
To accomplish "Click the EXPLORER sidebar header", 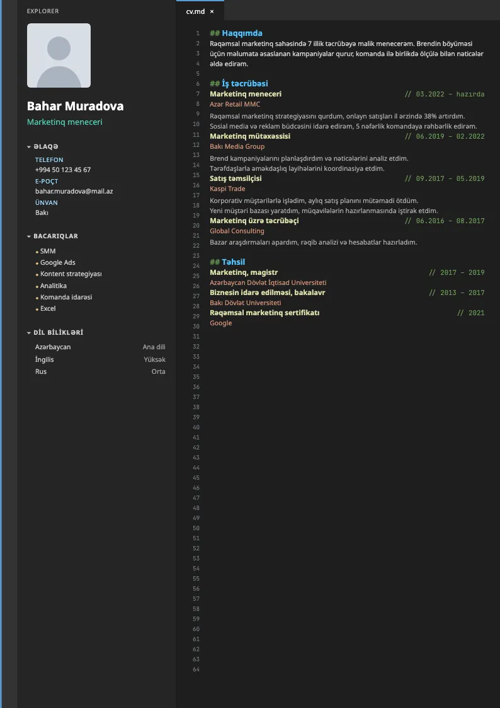I will coord(43,11).
